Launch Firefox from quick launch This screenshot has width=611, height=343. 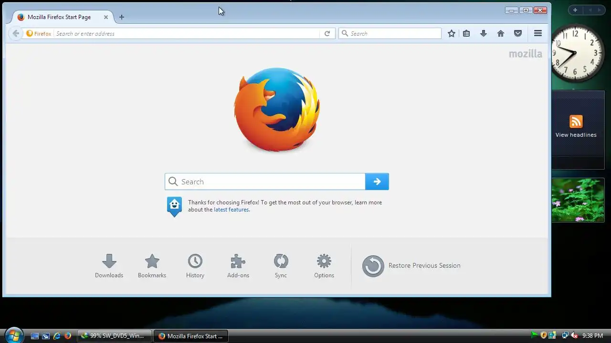click(68, 336)
